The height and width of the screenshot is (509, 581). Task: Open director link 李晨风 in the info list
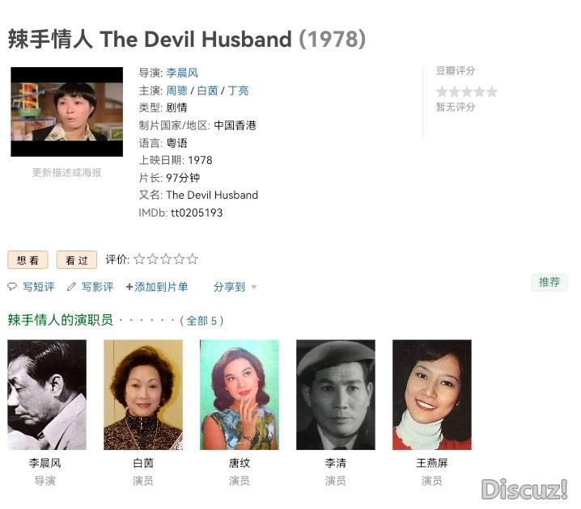(182, 73)
